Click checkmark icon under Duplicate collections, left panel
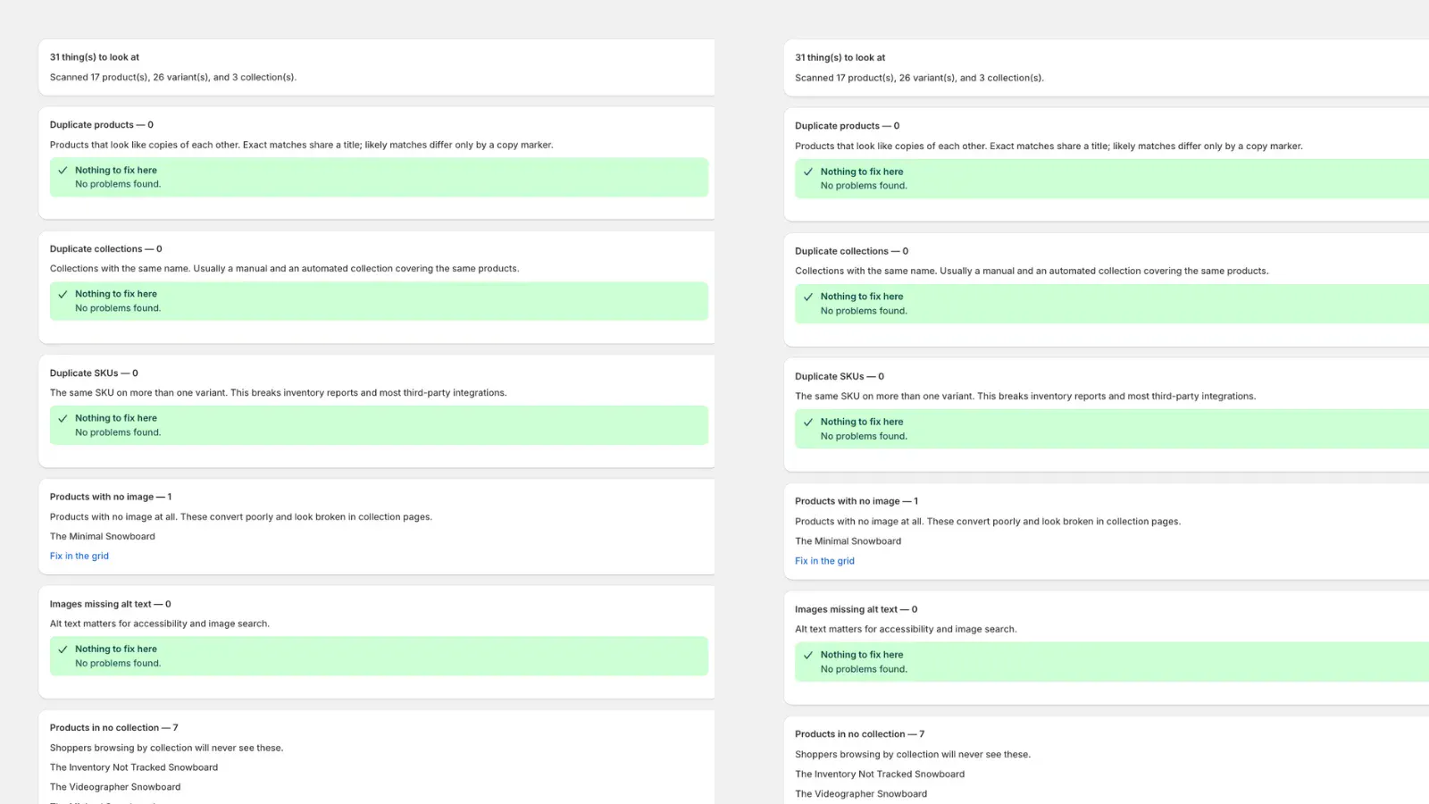Viewport: 1429px width, 804px height. (63, 294)
